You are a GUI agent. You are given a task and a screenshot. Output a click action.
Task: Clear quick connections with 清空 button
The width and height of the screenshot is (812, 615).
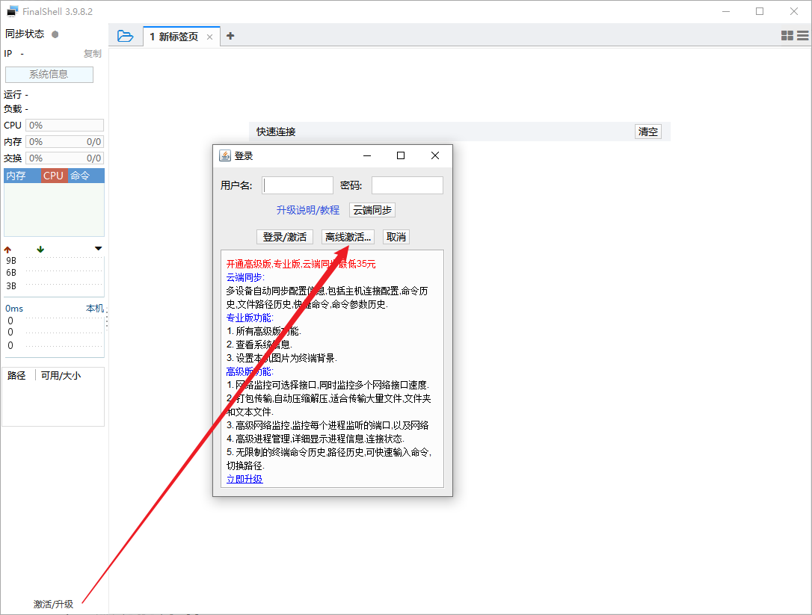[x=648, y=132]
